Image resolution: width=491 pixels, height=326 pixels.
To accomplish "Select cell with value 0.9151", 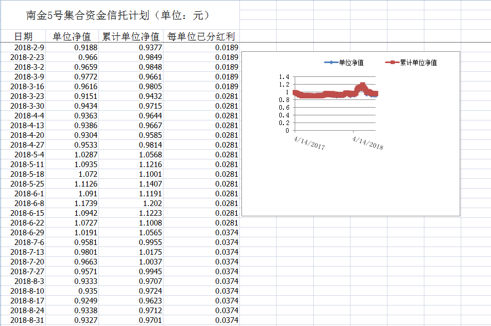I will (72, 96).
